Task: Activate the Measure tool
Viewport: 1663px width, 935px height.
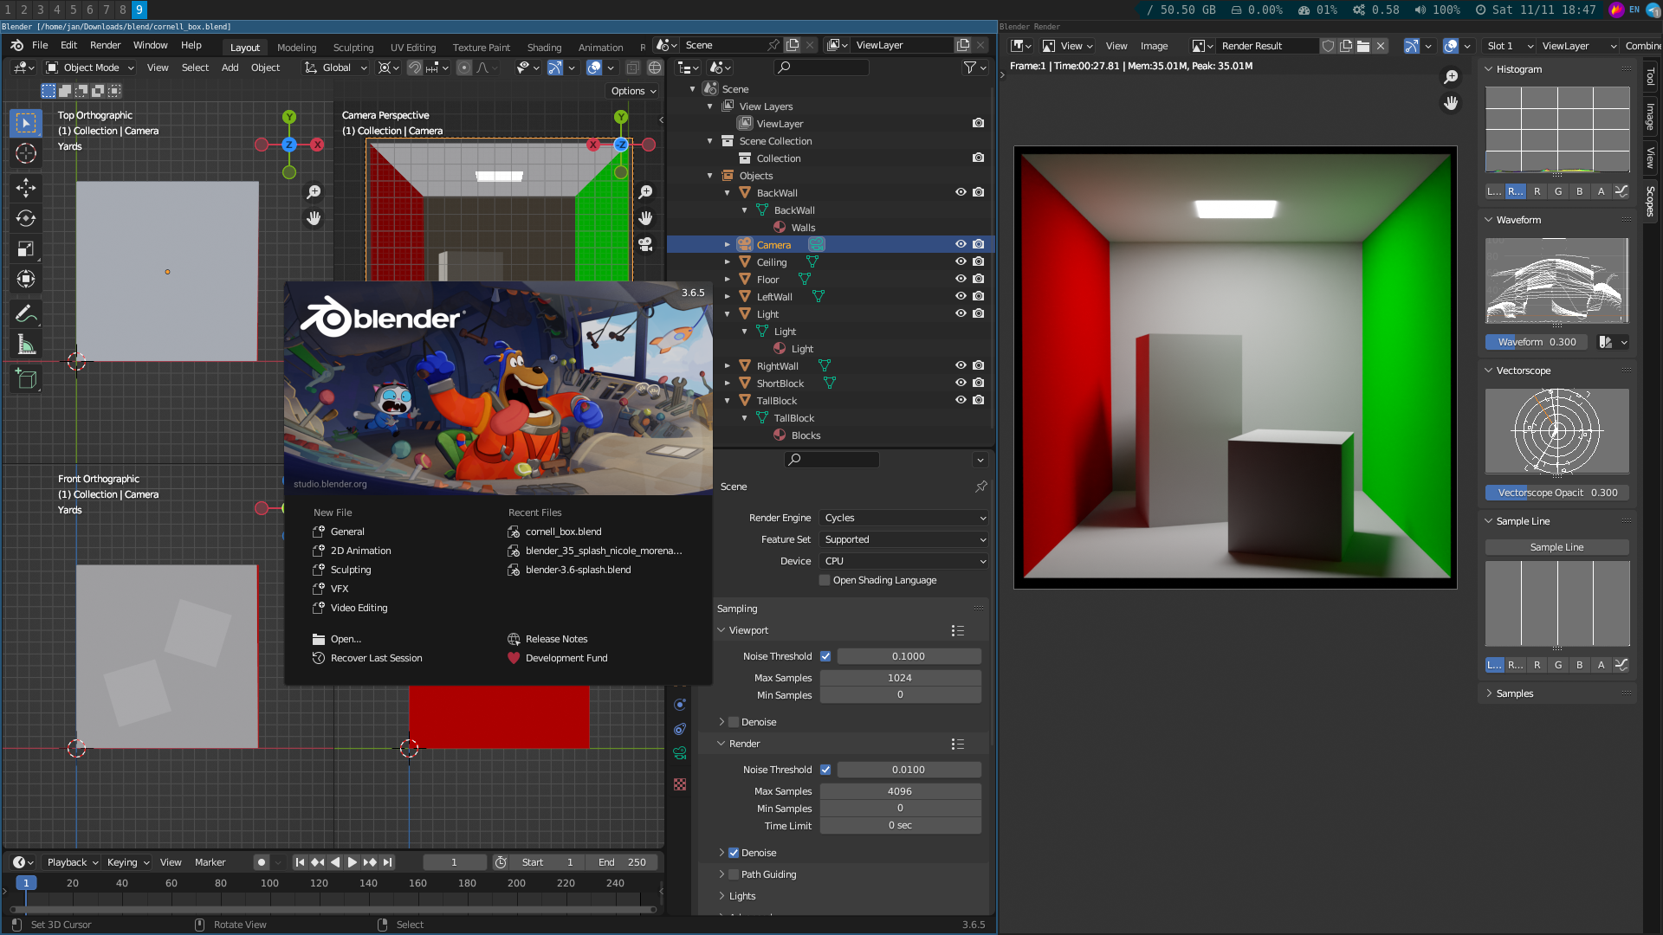Action: [x=25, y=343]
